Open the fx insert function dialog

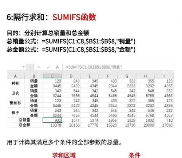[57, 67]
